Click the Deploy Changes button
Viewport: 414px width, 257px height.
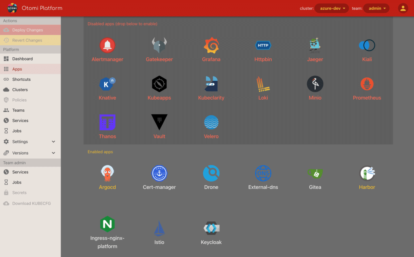30,30
